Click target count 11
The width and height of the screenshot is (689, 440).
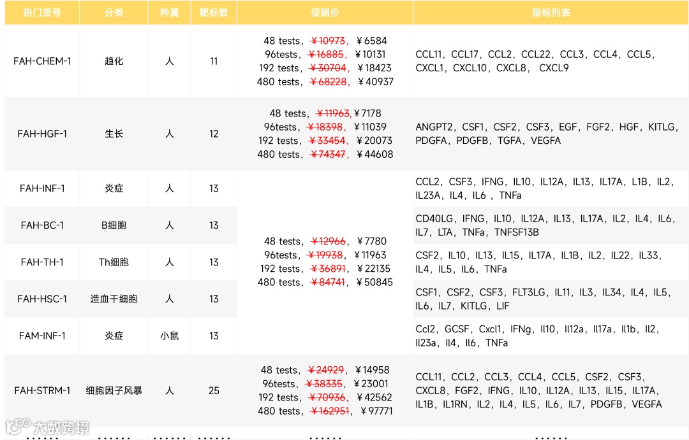[214, 61]
